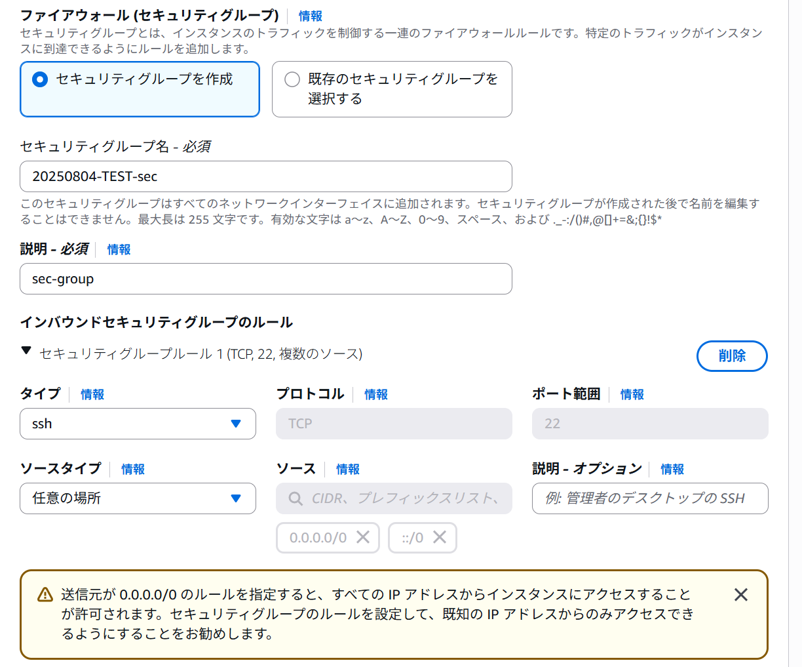Dismiss the 0.0.0.0/0 warning banner
Image resolution: width=802 pixels, height=667 pixels.
[x=741, y=595]
